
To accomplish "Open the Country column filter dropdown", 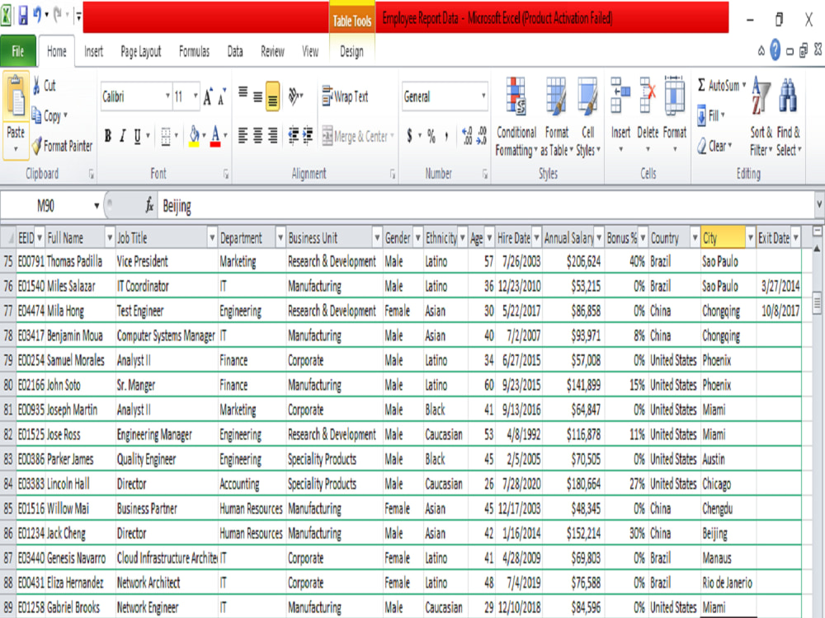I will coord(695,238).
